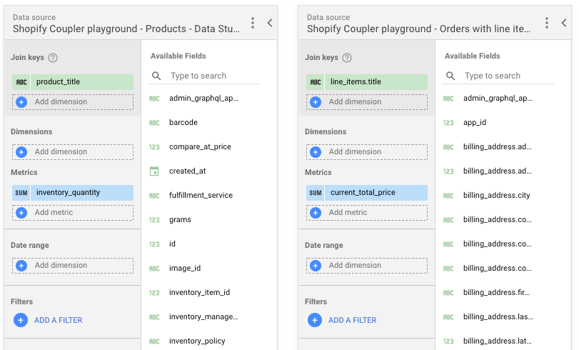Click 123 icon next to id field
Viewport: 579px width, 350px height.
coord(154,245)
